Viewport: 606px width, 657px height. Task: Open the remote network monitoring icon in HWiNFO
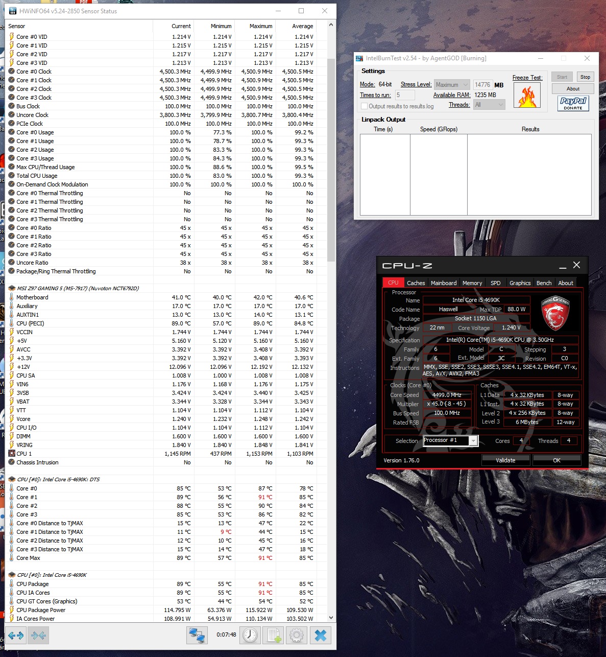tap(197, 635)
